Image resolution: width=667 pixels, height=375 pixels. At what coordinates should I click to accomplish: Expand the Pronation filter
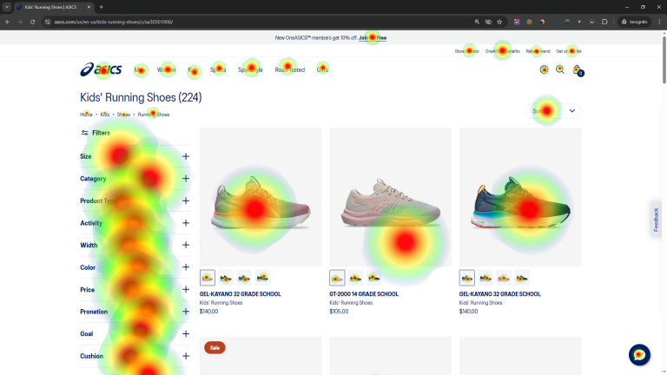[135, 312]
